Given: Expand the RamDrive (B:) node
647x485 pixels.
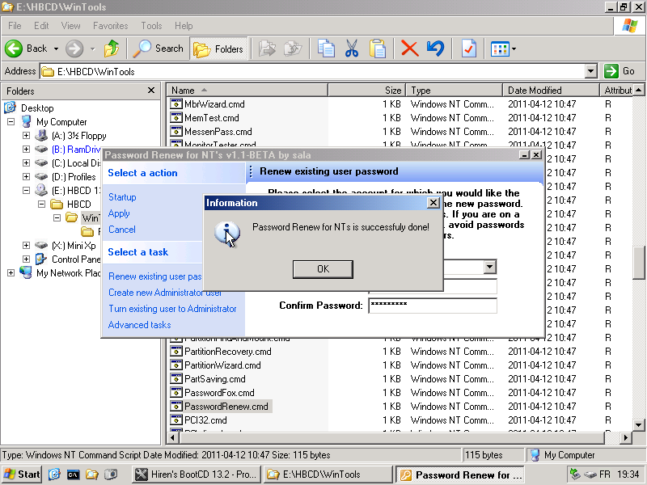Looking at the screenshot, I should (26, 149).
